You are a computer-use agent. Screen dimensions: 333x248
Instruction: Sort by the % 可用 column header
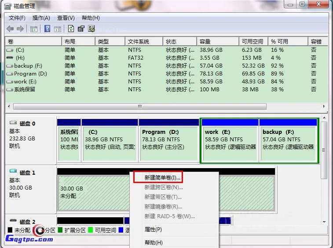(288, 42)
